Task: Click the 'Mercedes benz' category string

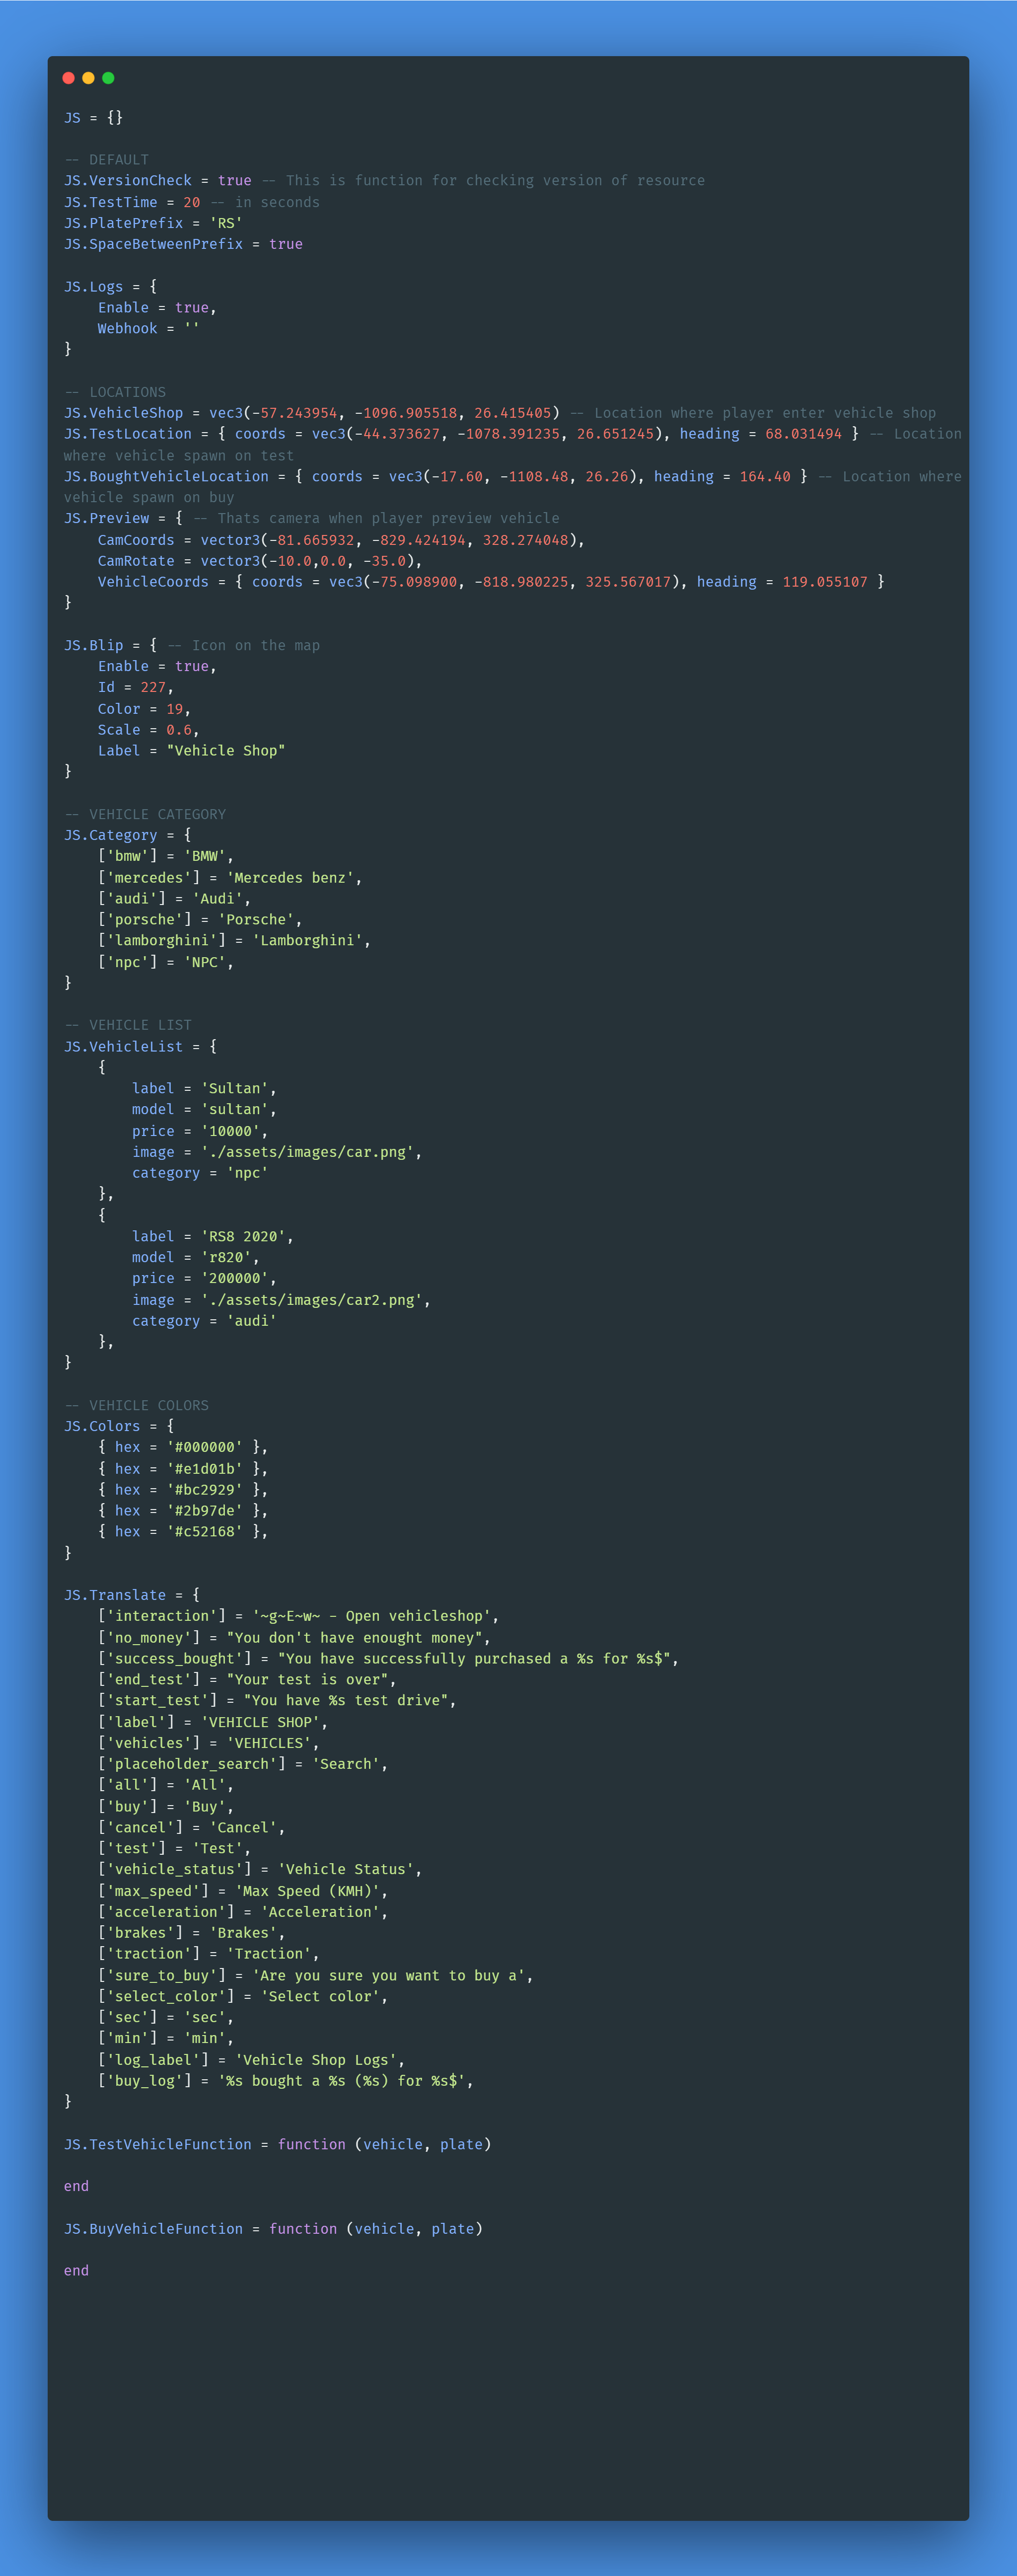Action: (289, 878)
